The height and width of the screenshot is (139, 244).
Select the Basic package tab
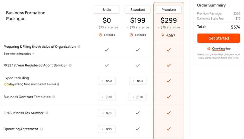(107, 10)
